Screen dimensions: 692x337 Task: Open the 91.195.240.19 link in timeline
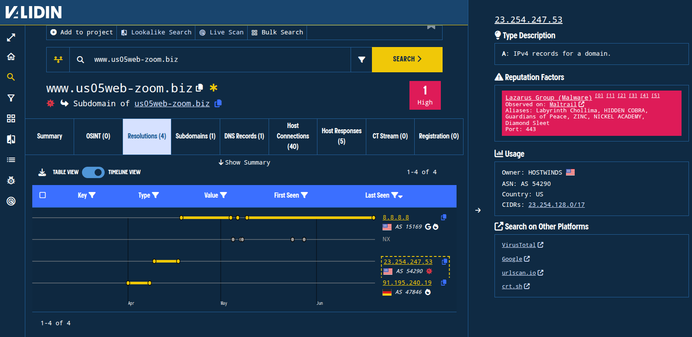pyautogui.click(x=407, y=283)
